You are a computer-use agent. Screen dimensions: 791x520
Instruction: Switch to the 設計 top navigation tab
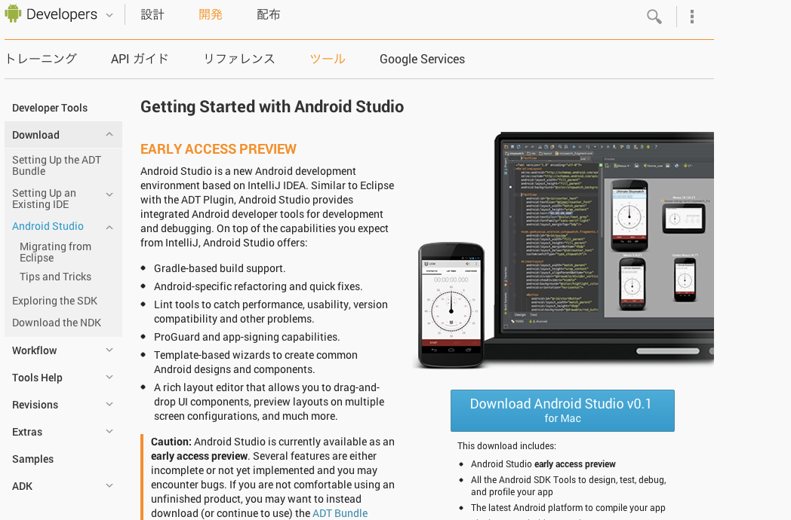point(152,15)
